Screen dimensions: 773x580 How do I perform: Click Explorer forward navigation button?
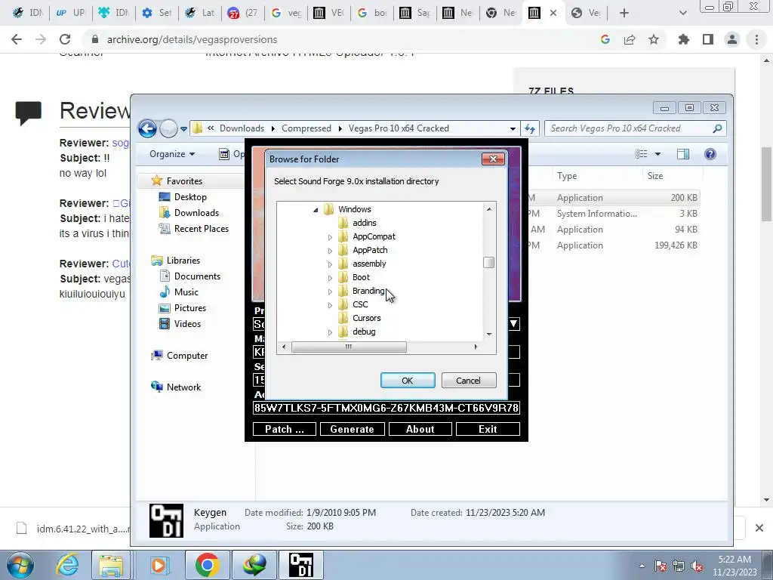click(168, 128)
